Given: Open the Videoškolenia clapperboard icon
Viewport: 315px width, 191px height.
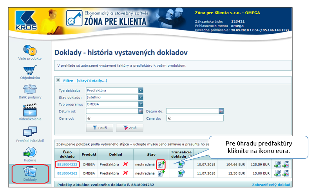Looking at the screenshot, I should tap(30, 110).
